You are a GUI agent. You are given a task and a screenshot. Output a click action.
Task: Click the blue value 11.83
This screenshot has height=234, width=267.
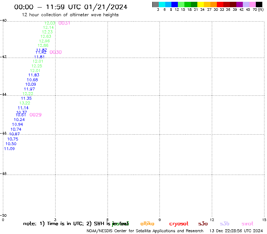click(34, 75)
